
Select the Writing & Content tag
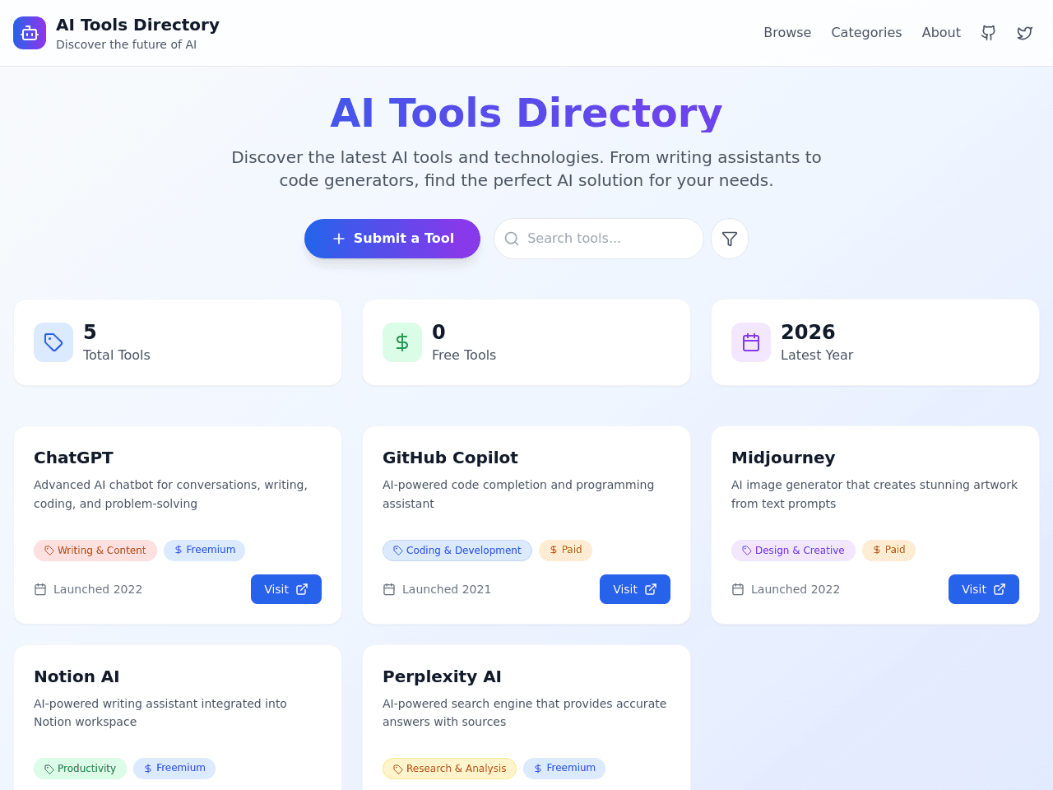tap(95, 551)
